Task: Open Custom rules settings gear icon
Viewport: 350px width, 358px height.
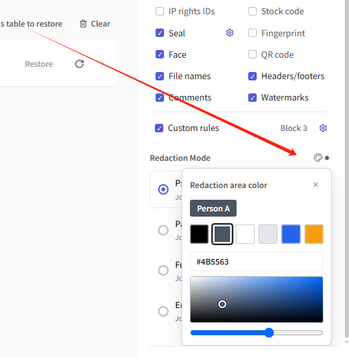Action: (x=323, y=128)
